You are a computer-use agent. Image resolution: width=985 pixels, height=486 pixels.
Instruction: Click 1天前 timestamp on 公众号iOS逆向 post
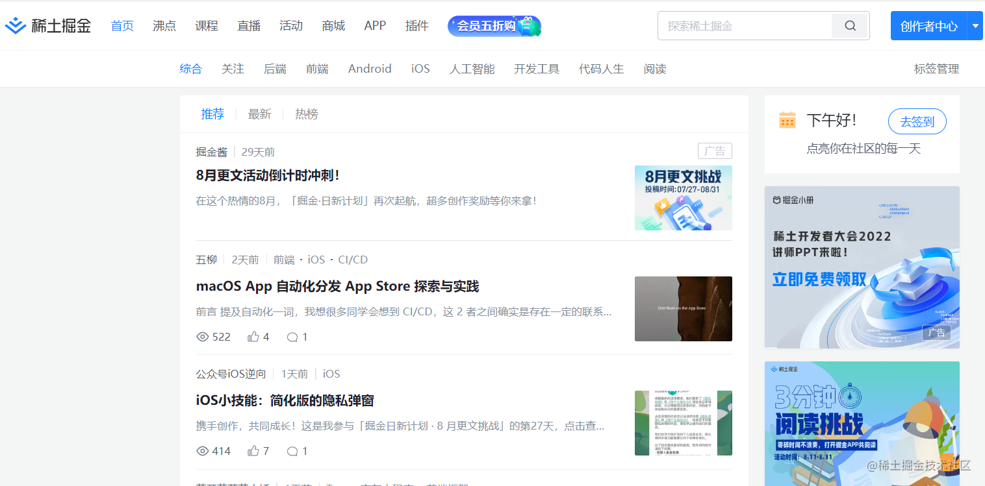(x=294, y=374)
